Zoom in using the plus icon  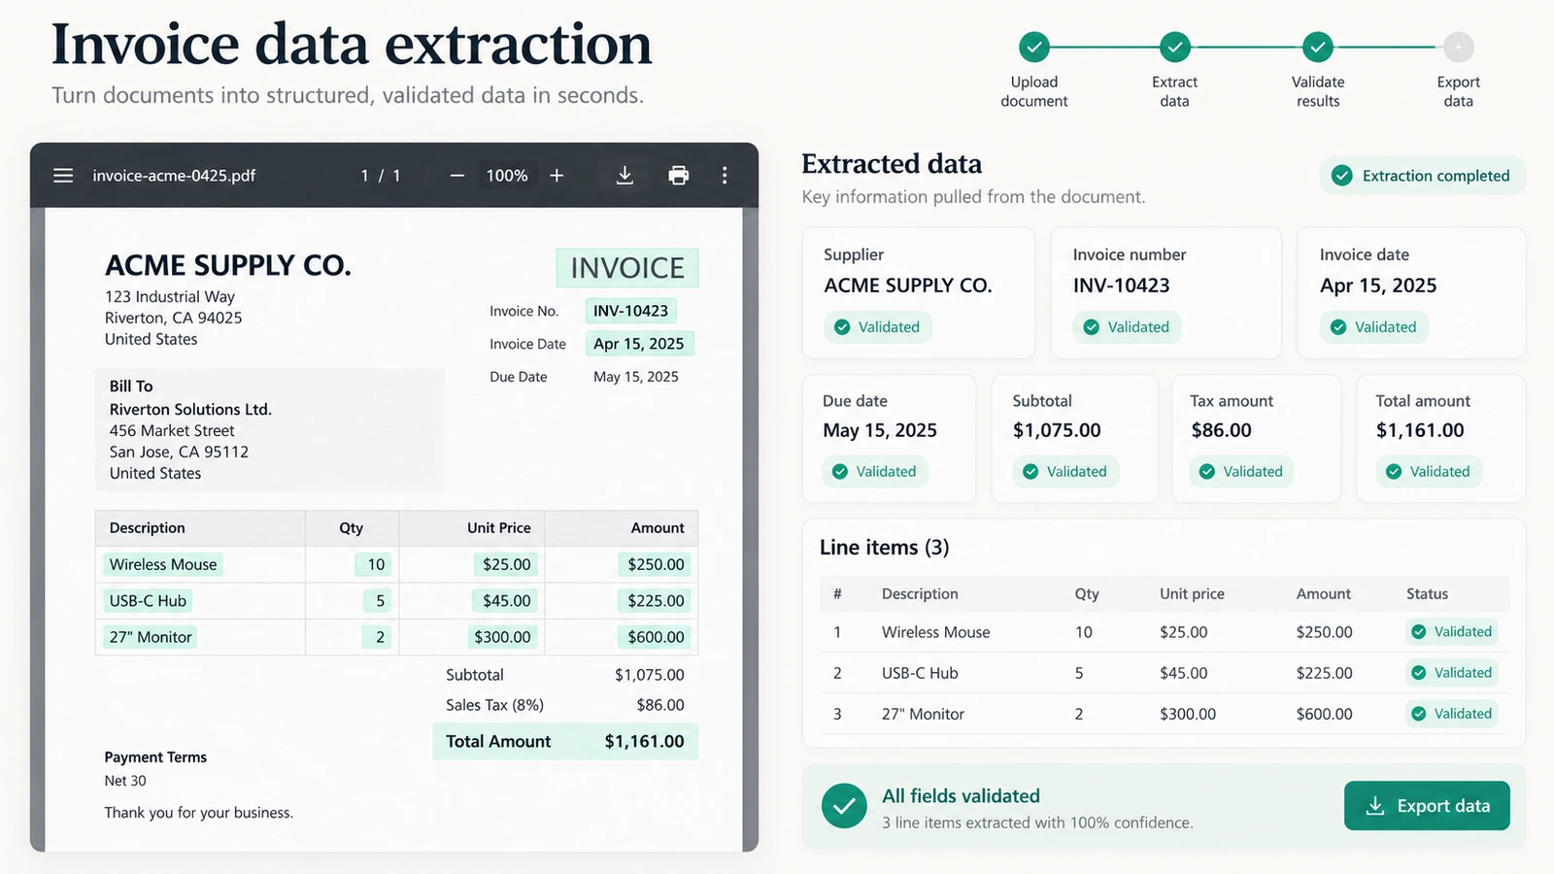click(x=557, y=176)
